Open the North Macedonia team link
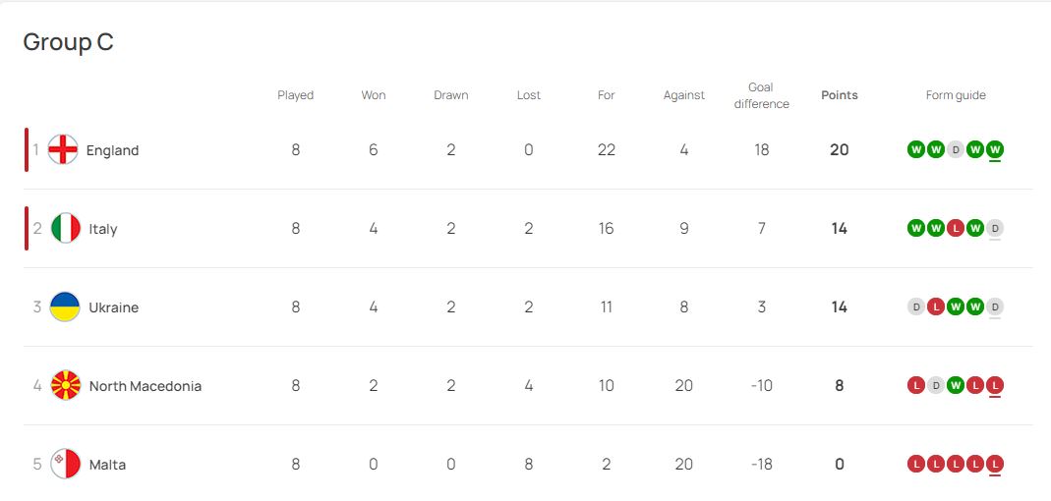The image size is (1051, 501). 146,386
